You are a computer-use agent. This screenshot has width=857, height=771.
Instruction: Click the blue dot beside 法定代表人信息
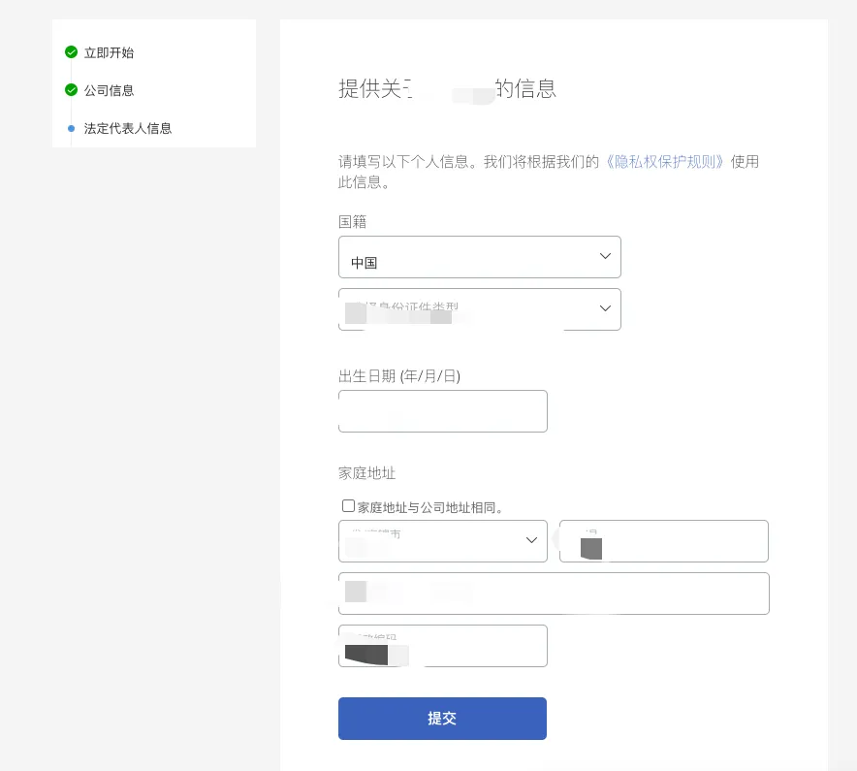pos(71,128)
